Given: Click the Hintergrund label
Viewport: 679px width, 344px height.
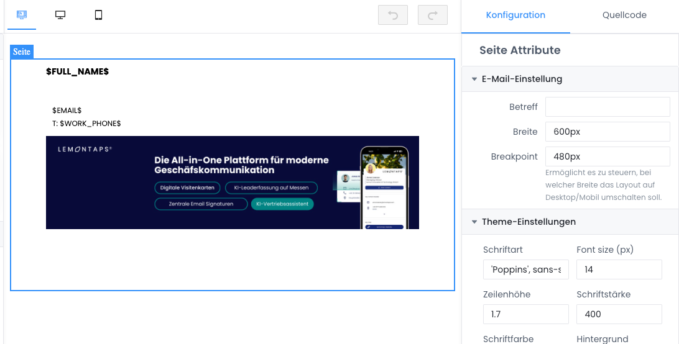Looking at the screenshot, I should pos(603,339).
